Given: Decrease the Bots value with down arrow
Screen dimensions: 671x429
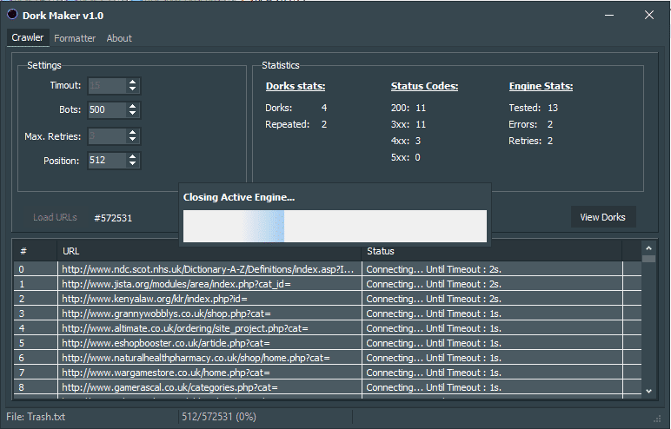Looking at the screenshot, I should click(132, 114).
